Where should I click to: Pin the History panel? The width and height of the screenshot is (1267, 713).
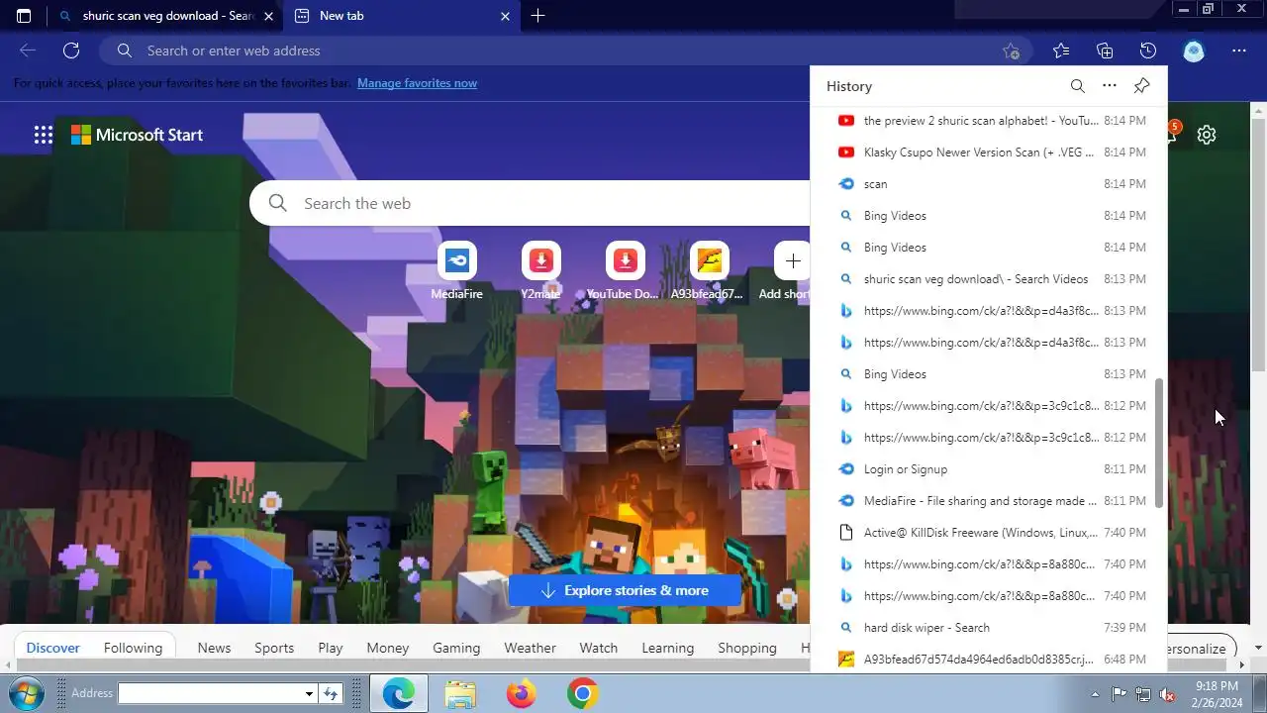pos(1141,86)
